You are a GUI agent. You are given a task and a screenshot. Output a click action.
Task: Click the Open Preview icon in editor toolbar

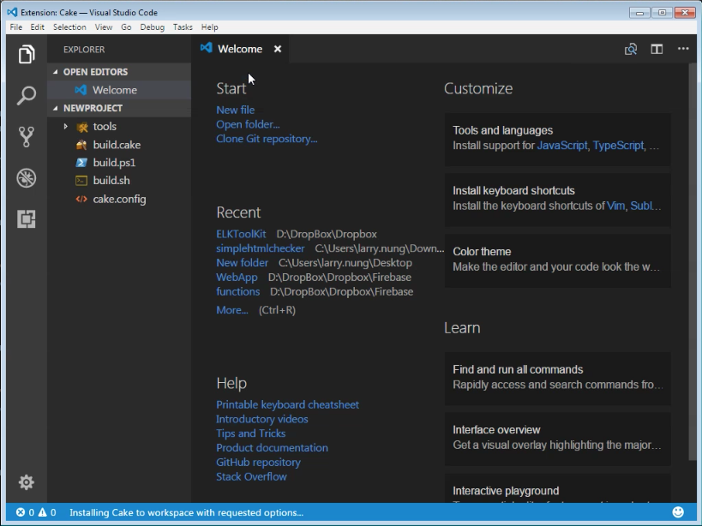click(631, 49)
